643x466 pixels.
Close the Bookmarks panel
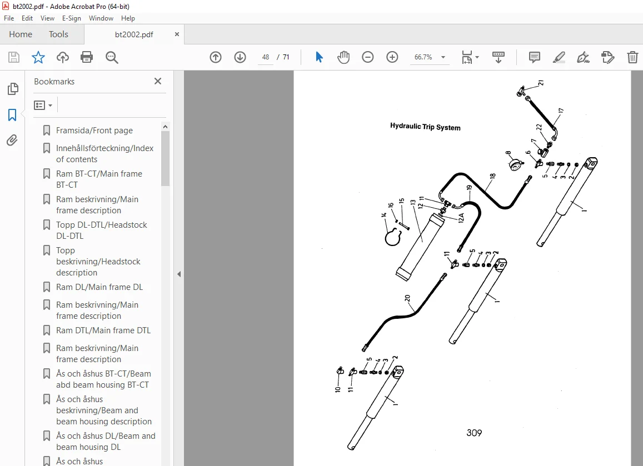[158, 81]
